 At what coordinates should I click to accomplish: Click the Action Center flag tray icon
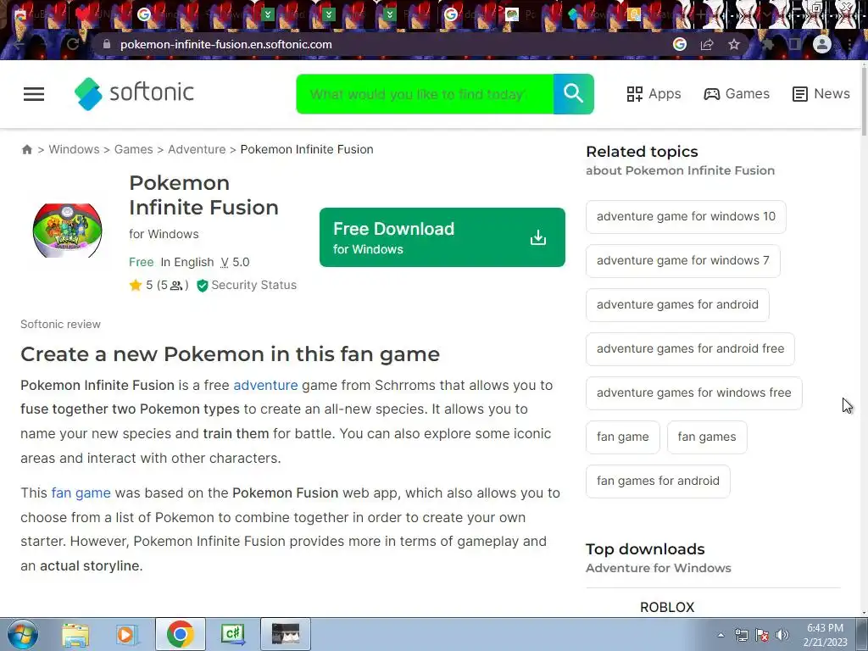point(762,635)
